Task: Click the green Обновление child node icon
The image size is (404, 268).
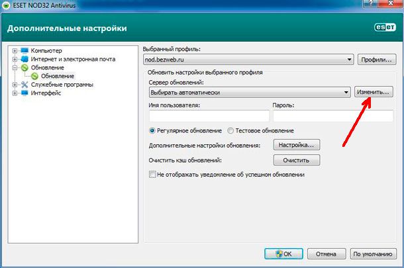Action: point(34,76)
